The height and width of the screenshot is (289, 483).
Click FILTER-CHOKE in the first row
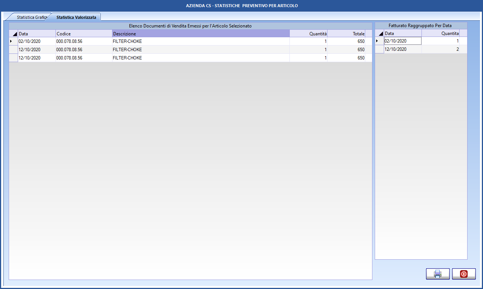[201, 41]
